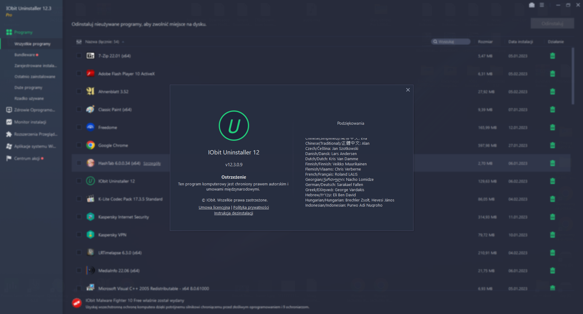Click the trash icon for LRTimelapse

point(553,253)
